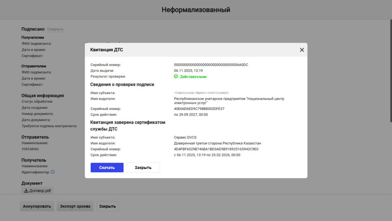Close the Квитанция ДТС dialog with X

tap(302, 50)
